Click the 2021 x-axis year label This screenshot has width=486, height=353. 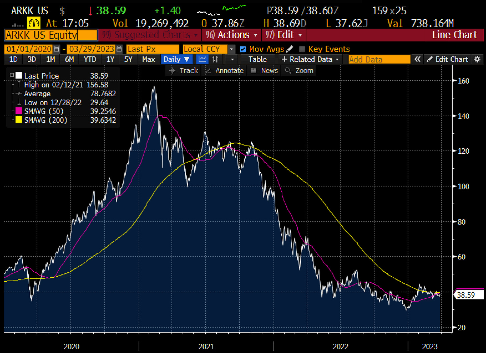(x=206, y=346)
